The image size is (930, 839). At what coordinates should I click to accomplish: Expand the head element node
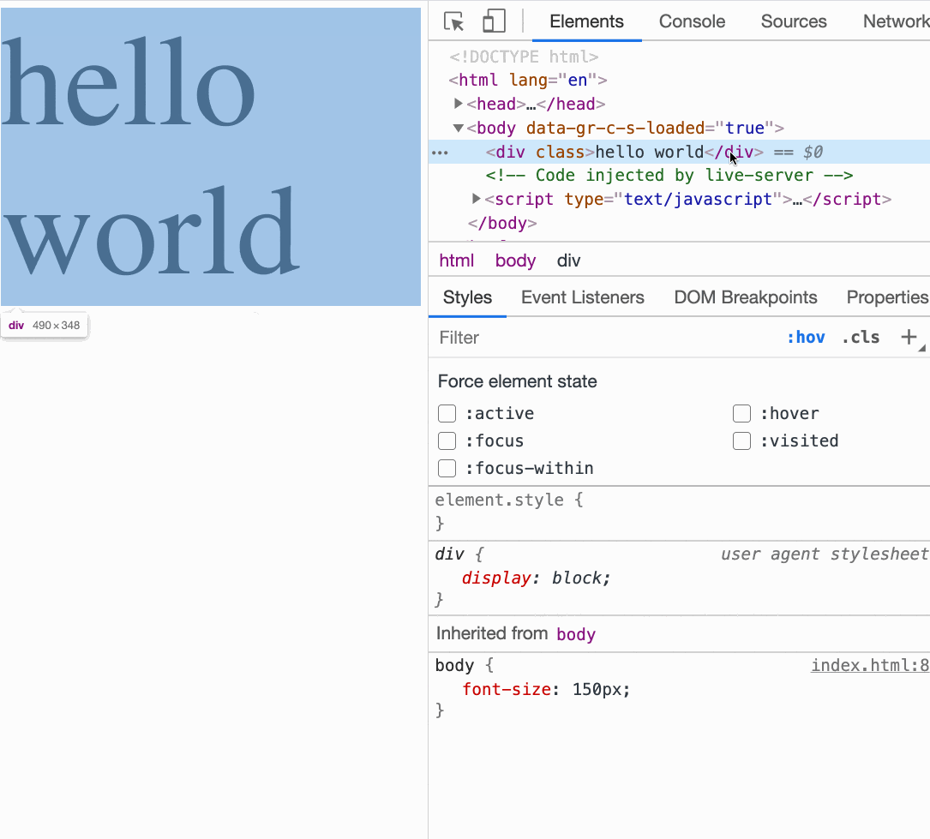[x=459, y=104]
